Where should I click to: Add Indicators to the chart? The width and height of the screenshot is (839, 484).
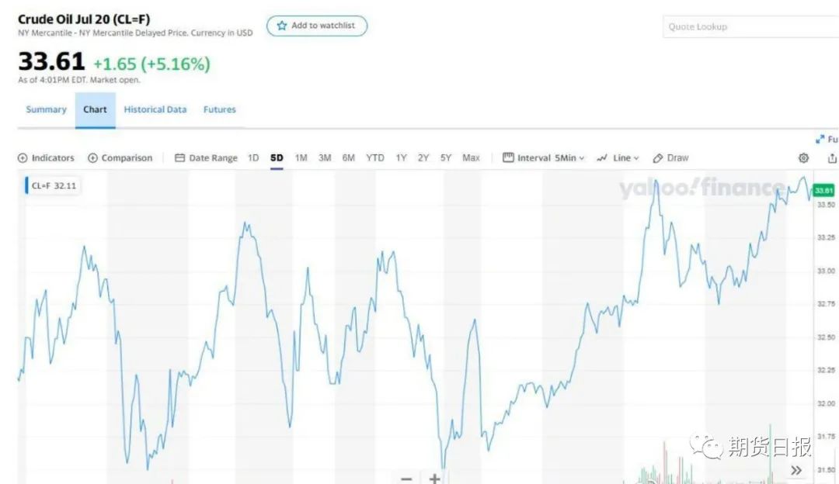coord(46,158)
